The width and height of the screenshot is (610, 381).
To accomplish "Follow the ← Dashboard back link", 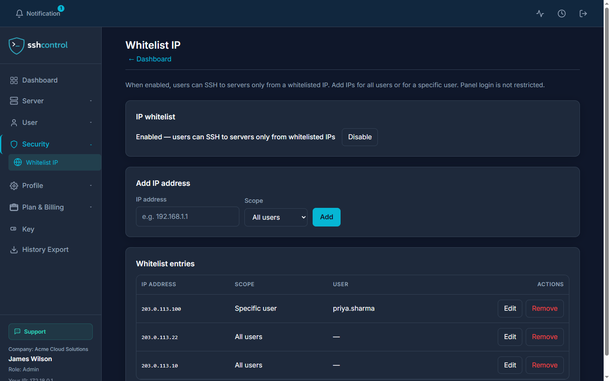I will click(x=150, y=59).
